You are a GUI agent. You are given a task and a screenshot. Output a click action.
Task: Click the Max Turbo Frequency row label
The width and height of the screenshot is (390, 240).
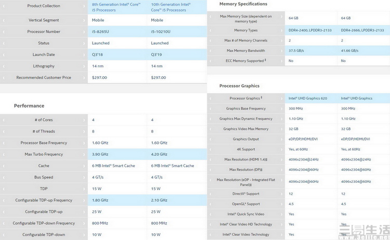click(44, 154)
